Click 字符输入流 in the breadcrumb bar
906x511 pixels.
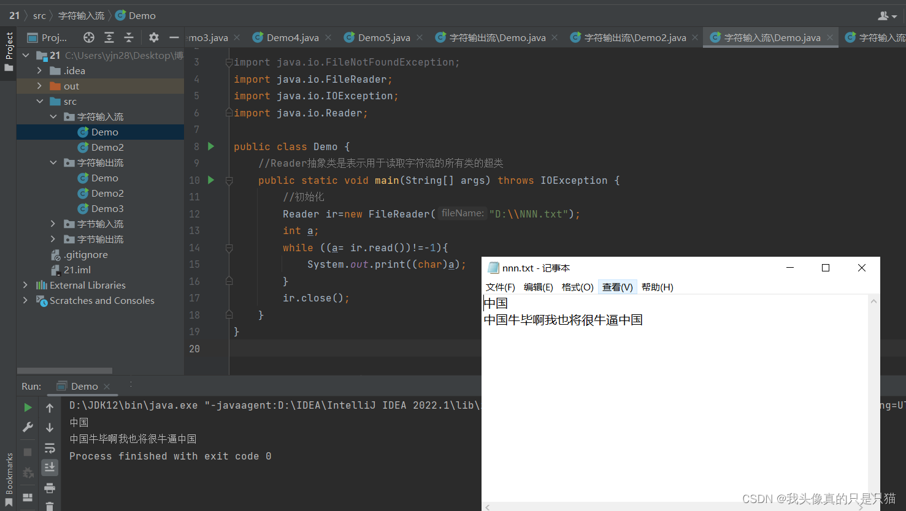(x=81, y=15)
